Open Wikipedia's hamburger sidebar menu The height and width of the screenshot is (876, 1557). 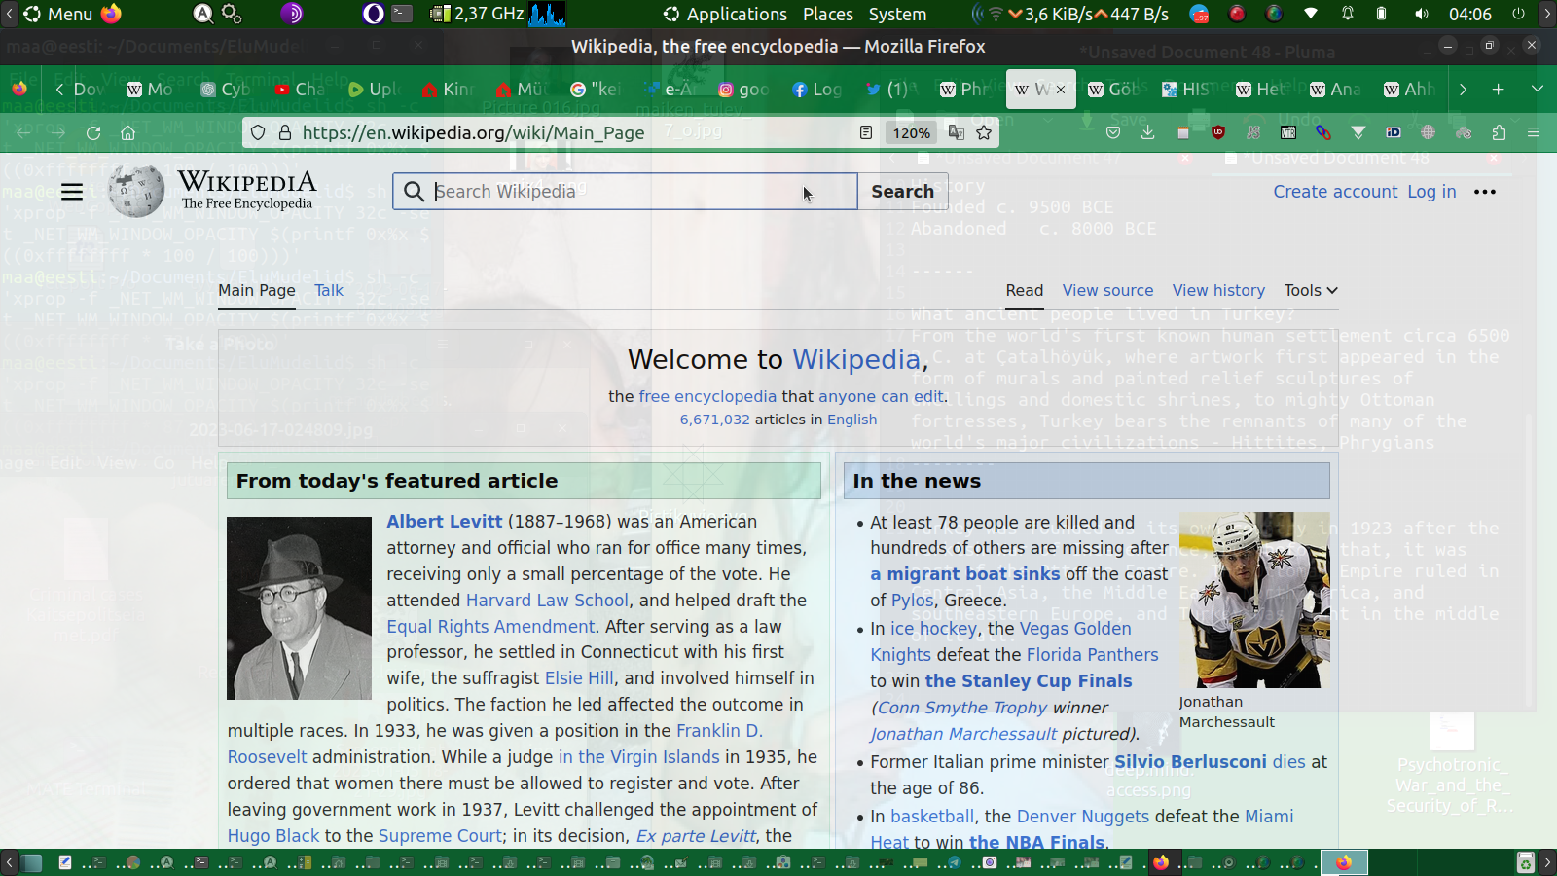(72, 192)
